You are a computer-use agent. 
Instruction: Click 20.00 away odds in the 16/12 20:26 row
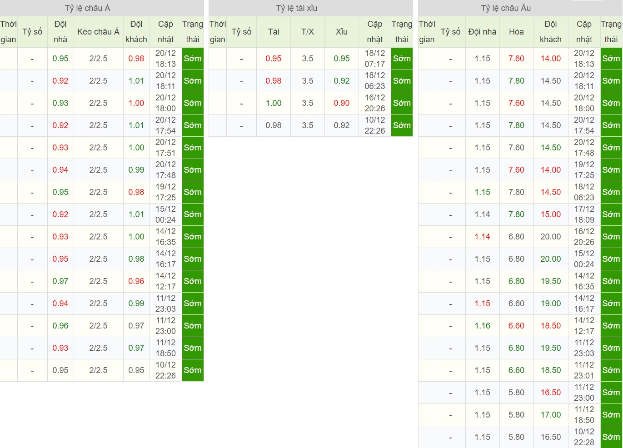pyautogui.click(x=551, y=237)
